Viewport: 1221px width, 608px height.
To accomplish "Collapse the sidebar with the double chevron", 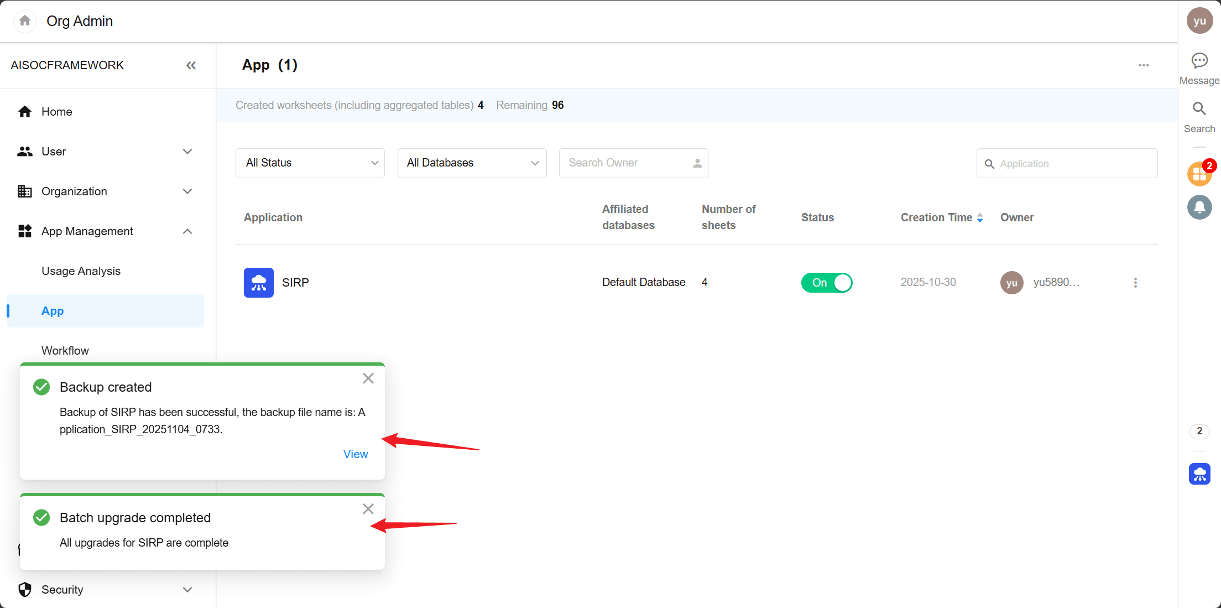I will 191,65.
